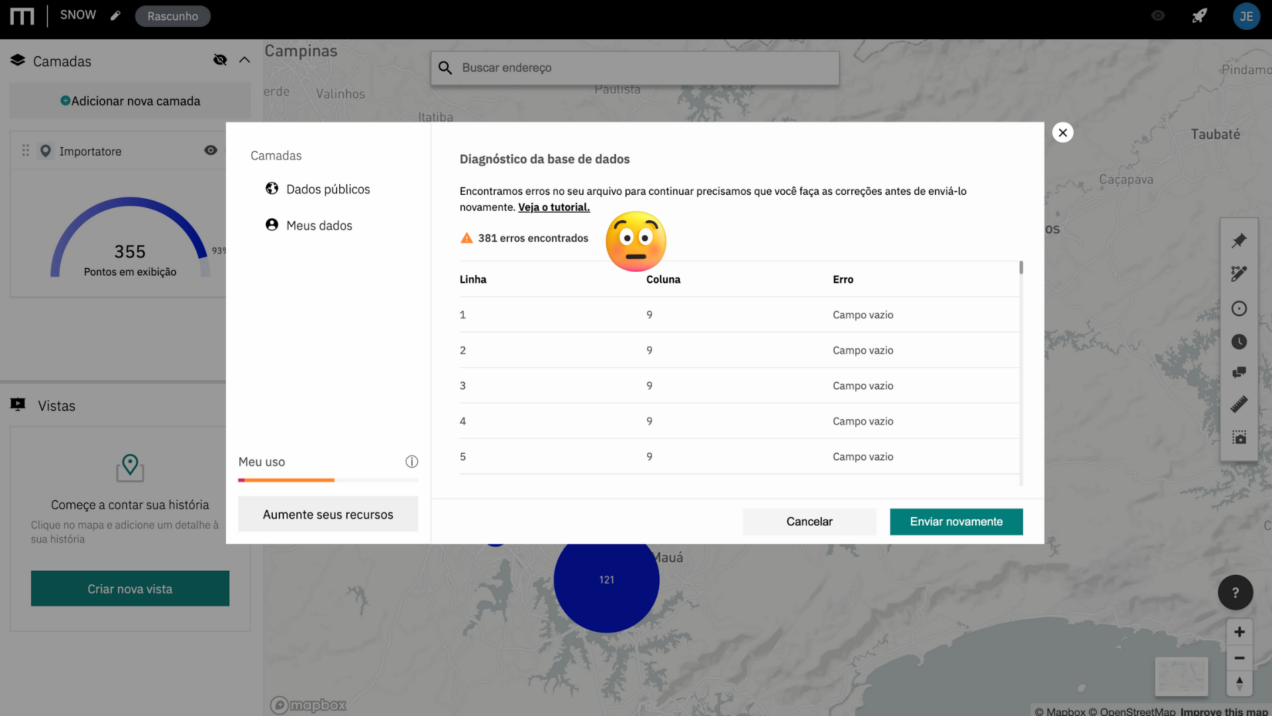Click the Importatore layer pin icon
This screenshot has height=716, width=1272.
click(x=46, y=151)
